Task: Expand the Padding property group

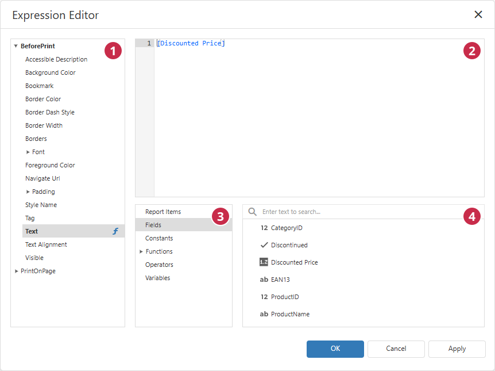Action: click(x=28, y=192)
